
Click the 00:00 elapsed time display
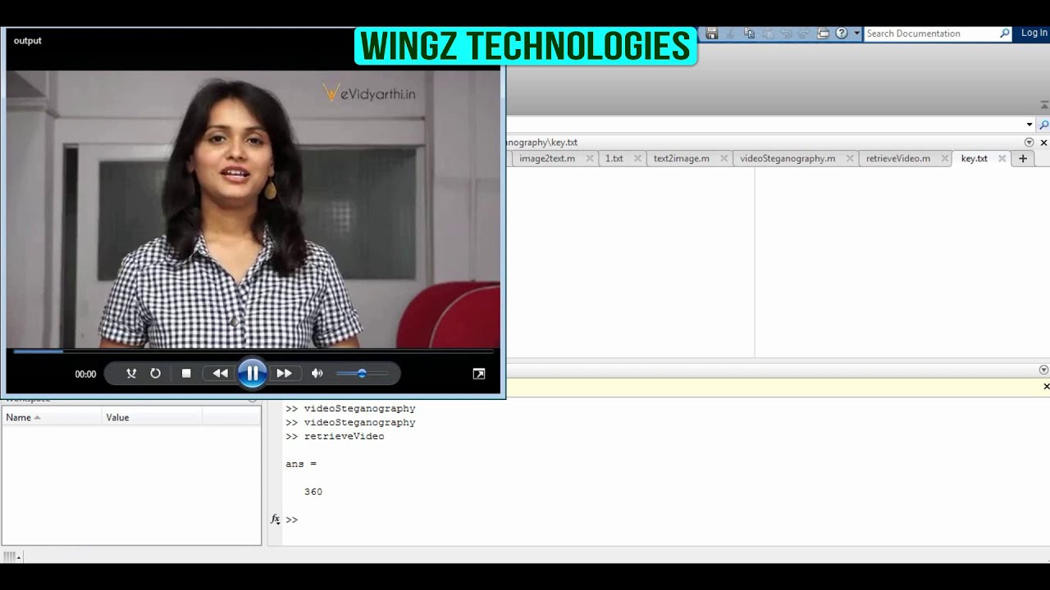85,374
